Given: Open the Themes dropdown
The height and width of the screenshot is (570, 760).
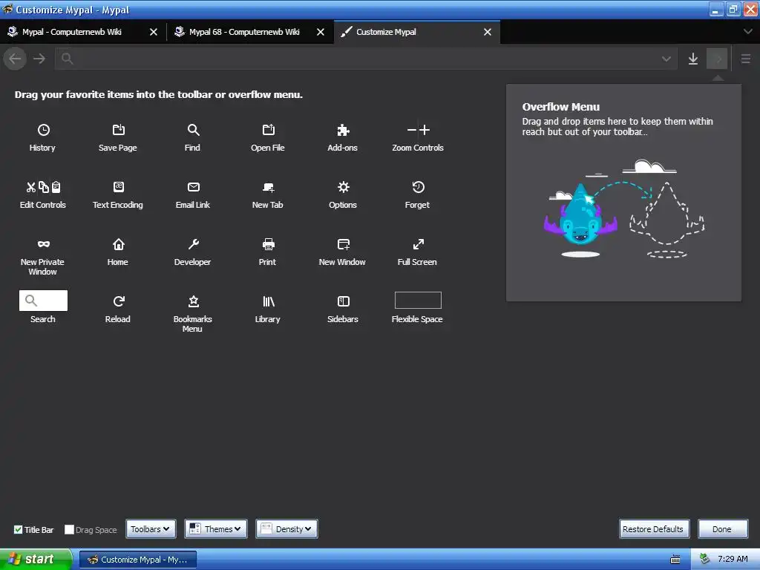Looking at the screenshot, I should pyautogui.click(x=216, y=528).
